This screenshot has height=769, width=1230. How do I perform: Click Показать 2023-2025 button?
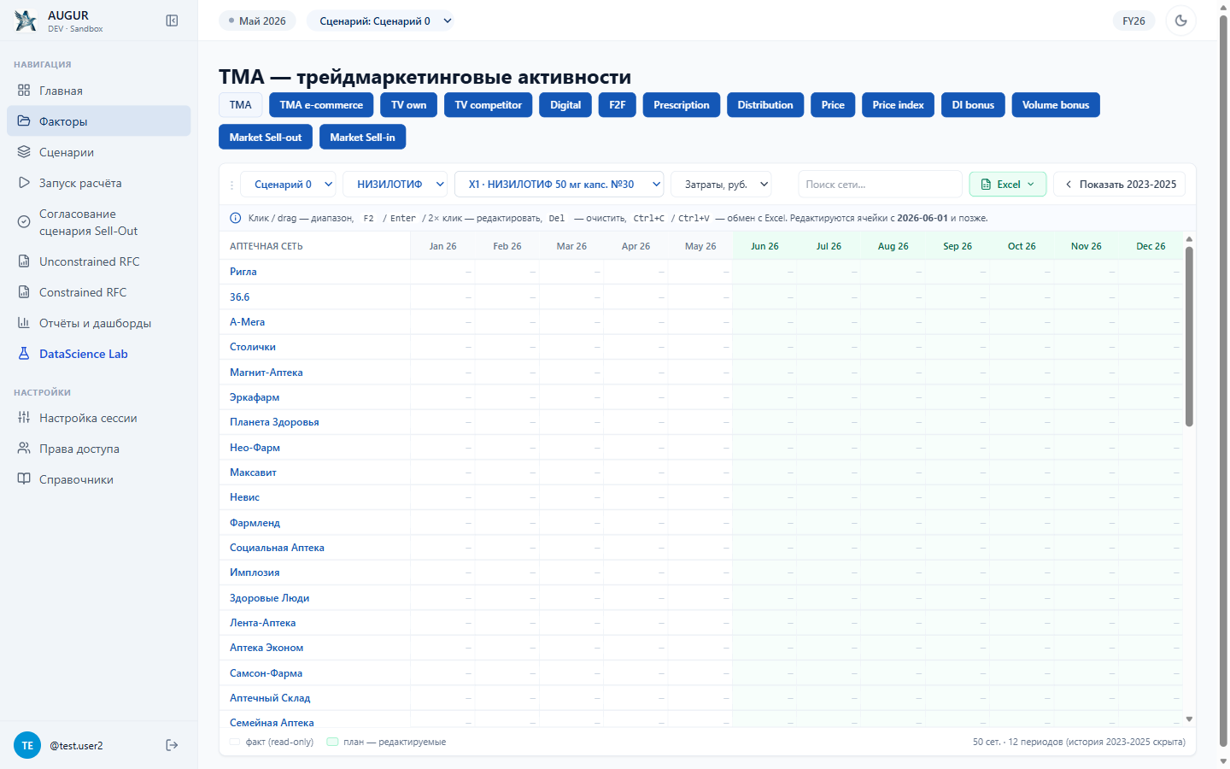(x=1120, y=185)
